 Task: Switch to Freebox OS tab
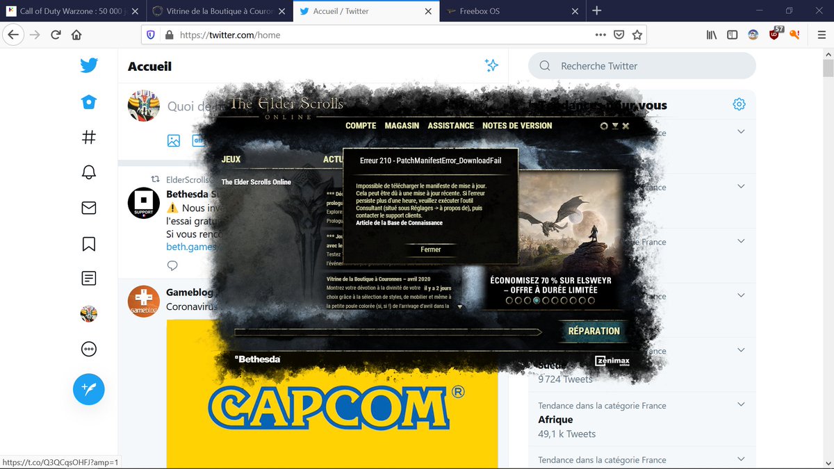(x=511, y=11)
